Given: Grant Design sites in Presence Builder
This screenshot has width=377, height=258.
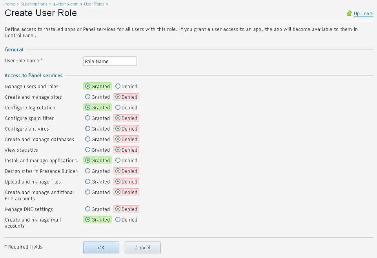Looking at the screenshot, I should coord(88,171).
